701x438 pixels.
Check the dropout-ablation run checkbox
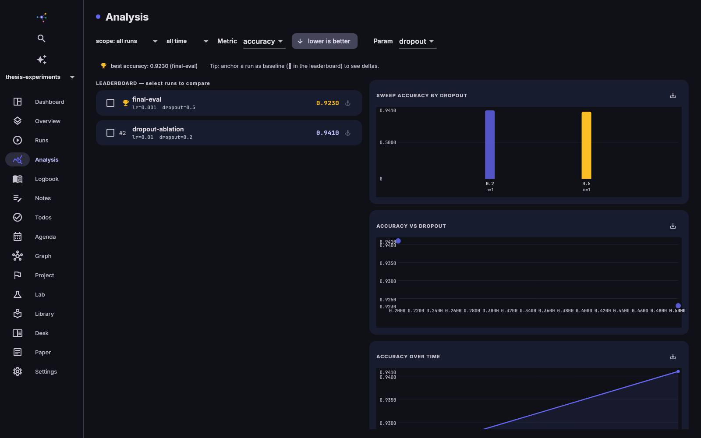110,133
